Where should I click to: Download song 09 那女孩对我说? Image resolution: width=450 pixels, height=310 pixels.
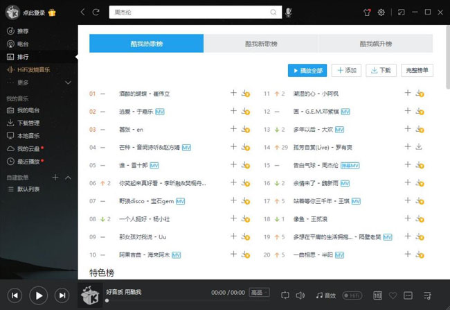(246, 236)
